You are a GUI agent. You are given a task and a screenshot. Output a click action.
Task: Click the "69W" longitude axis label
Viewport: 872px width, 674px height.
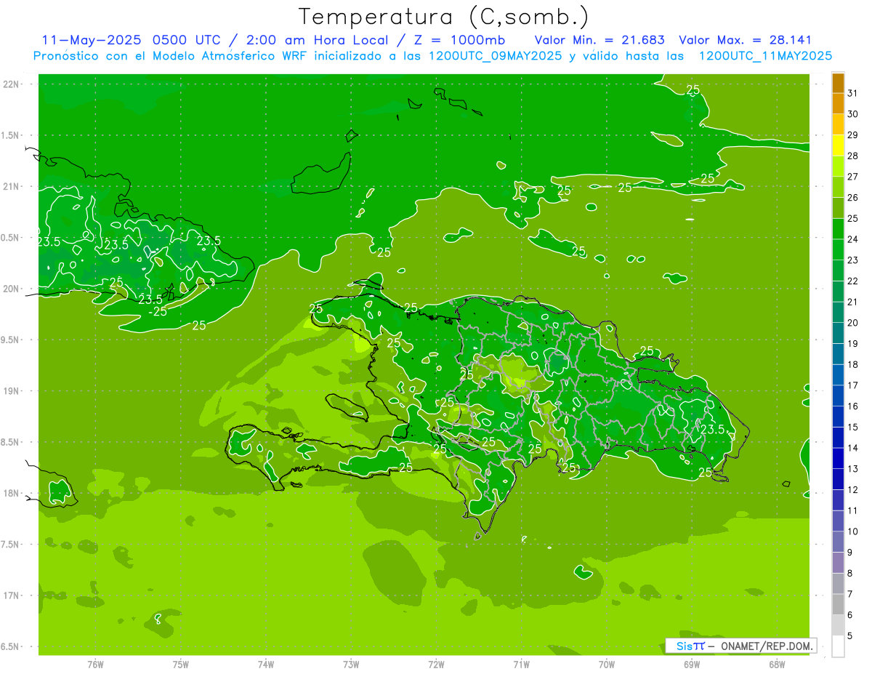(x=692, y=665)
